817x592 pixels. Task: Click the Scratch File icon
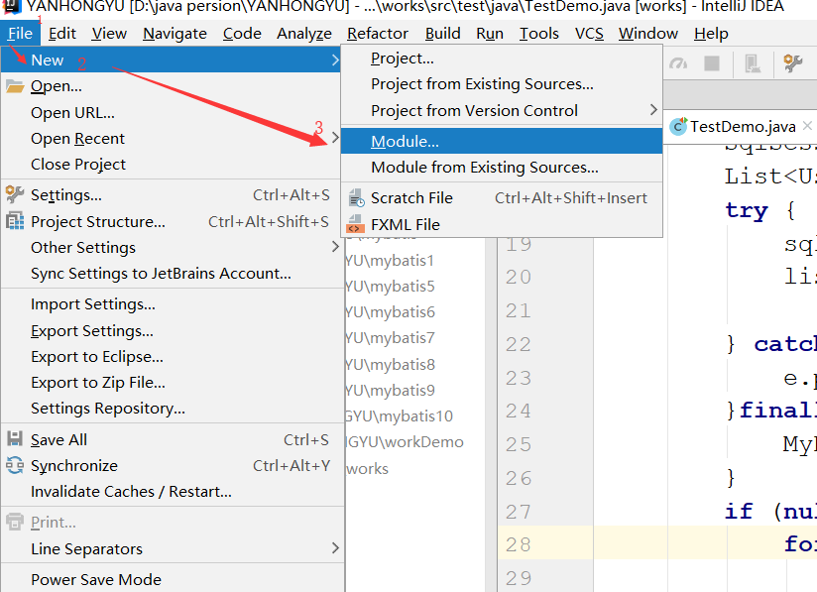tap(354, 198)
